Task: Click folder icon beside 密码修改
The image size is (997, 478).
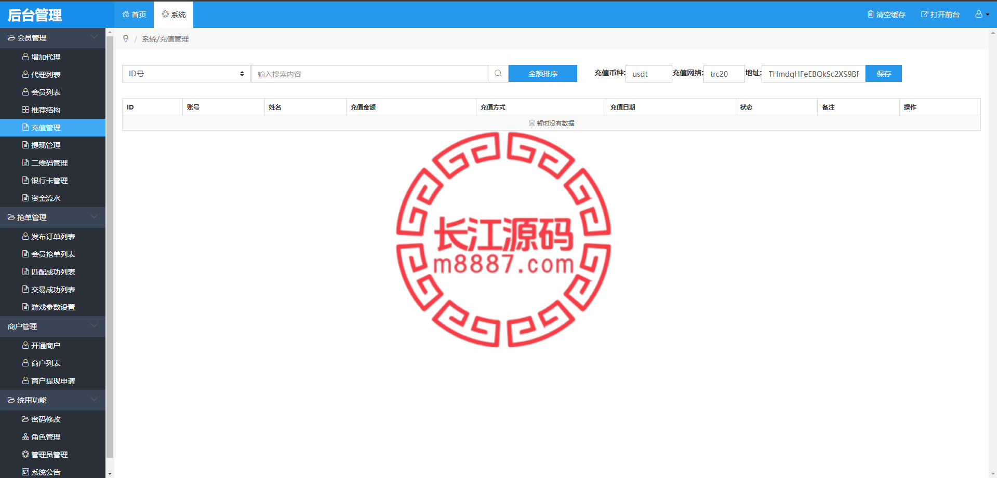Action: 25,419
